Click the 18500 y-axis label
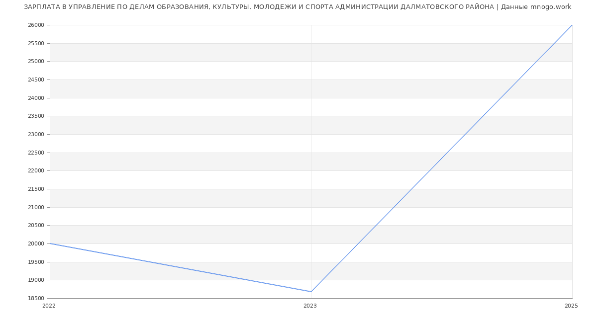Screen dimensions: 597x323 click(37, 299)
